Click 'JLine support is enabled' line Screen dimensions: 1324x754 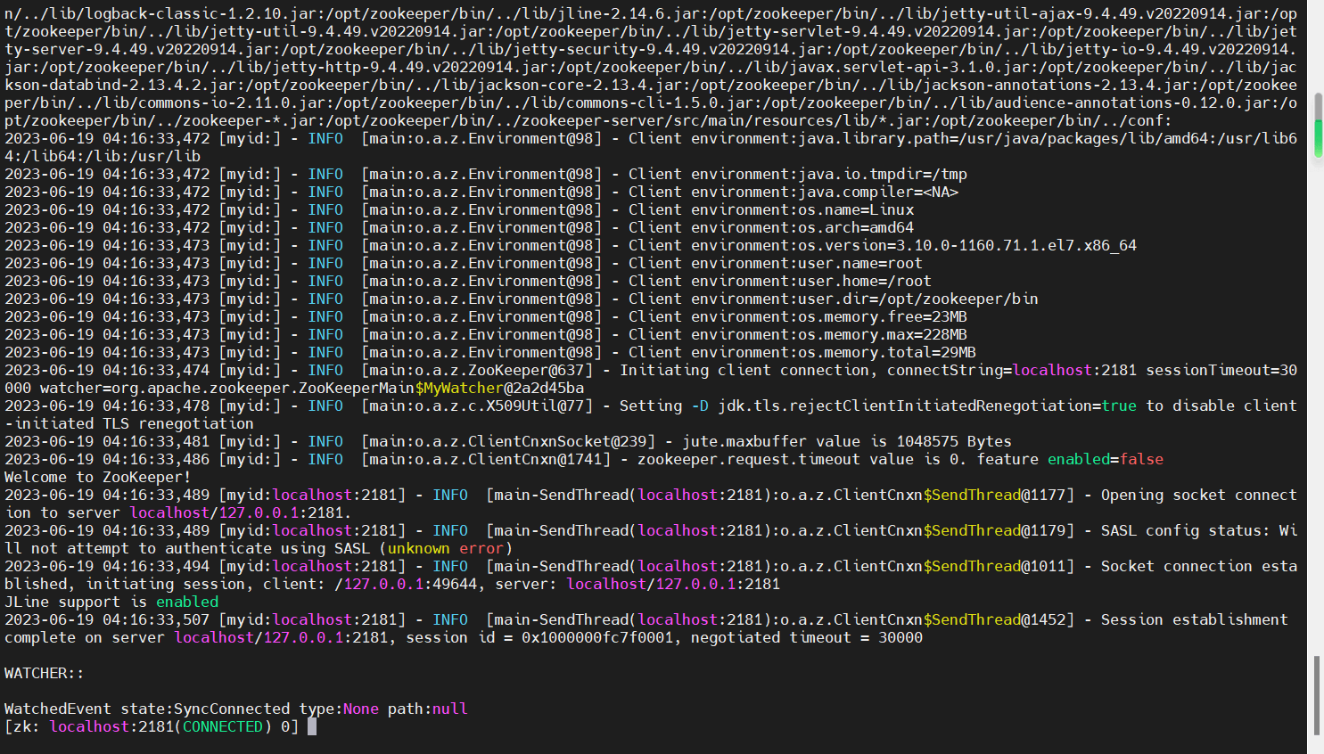(111, 602)
